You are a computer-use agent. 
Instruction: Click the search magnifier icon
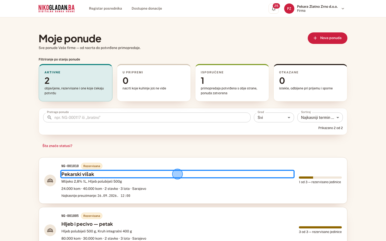[50, 118]
